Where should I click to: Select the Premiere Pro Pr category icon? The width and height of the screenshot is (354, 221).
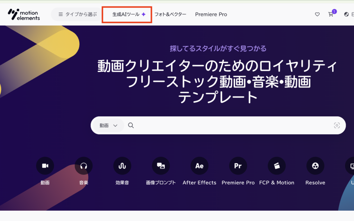pos(238,166)
